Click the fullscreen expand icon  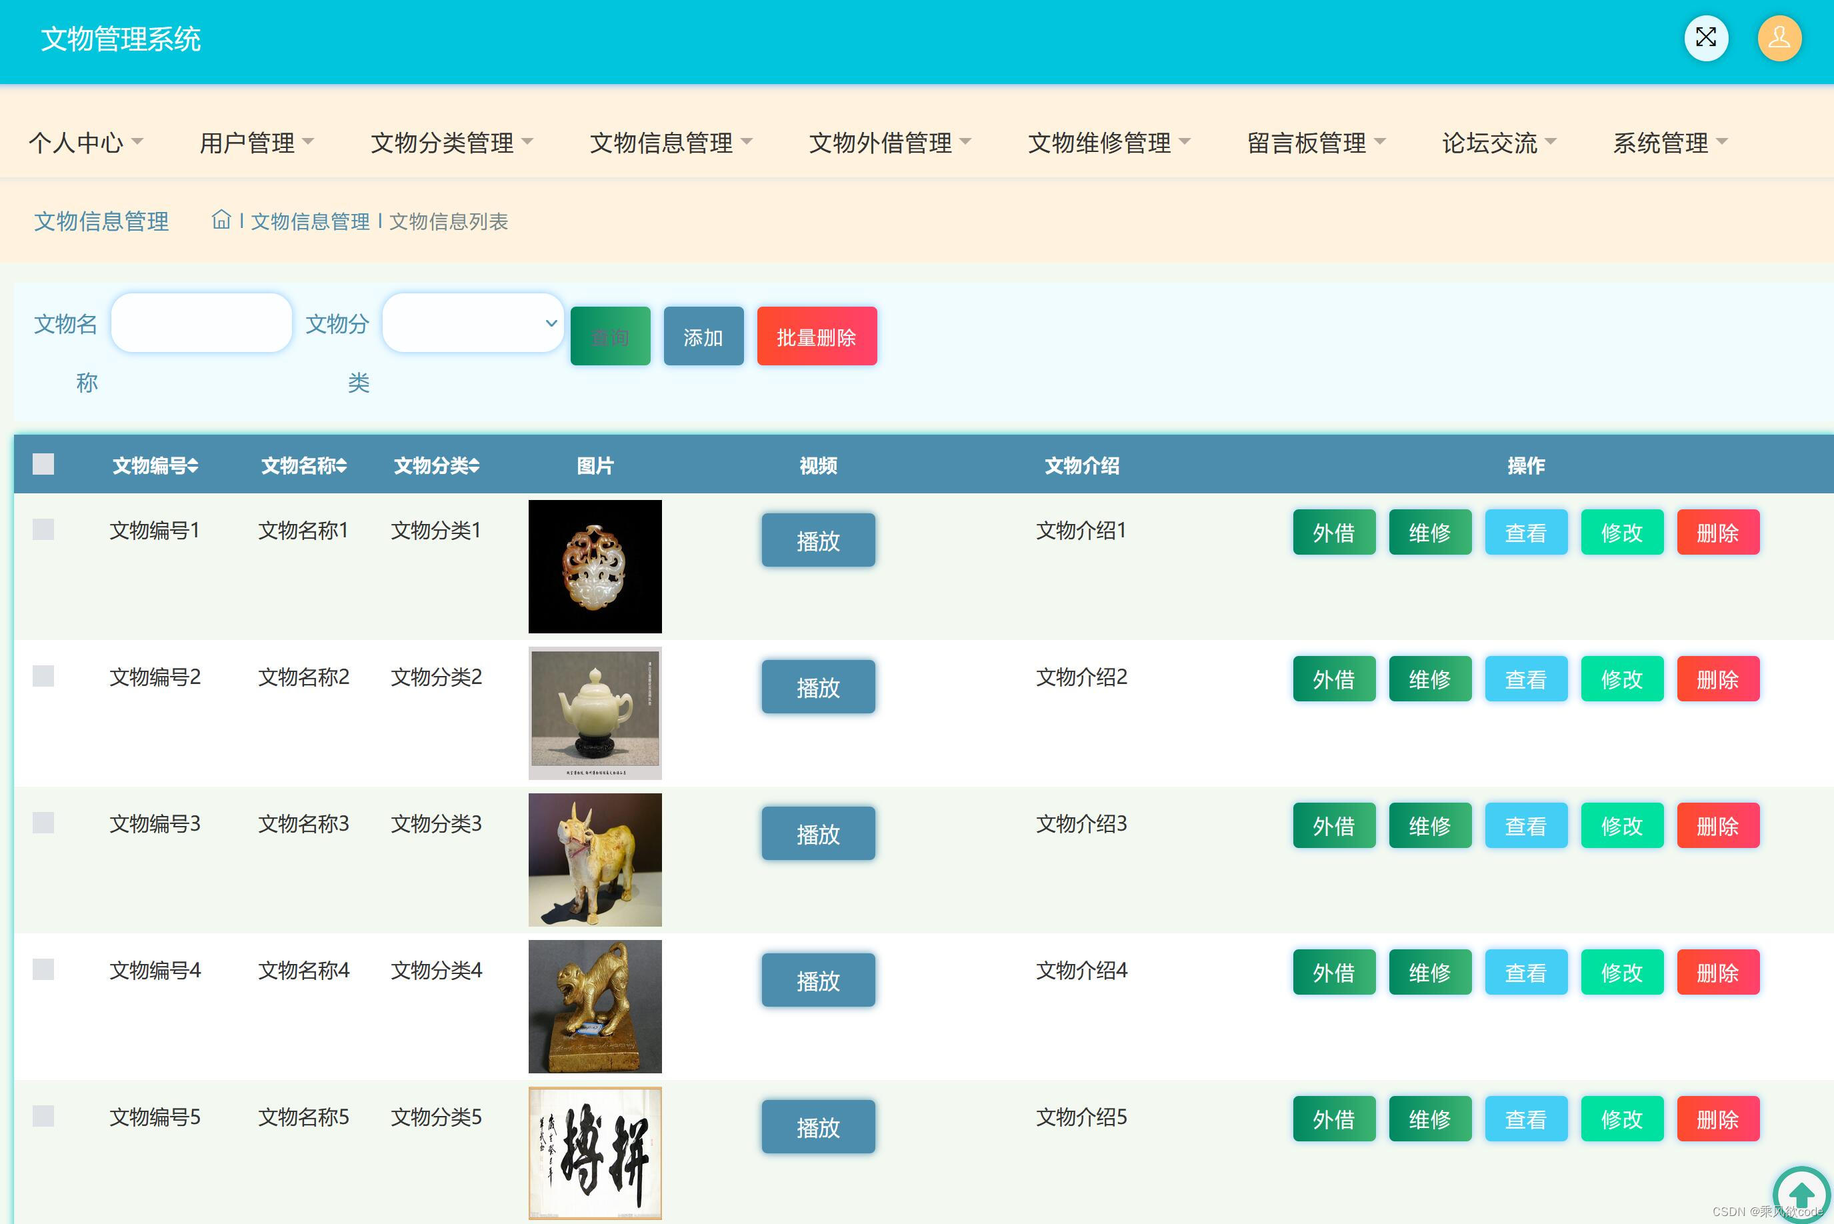(x=1706, y=37)
